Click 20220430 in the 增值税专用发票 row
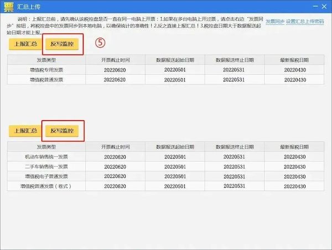This screenshot has width=332, height=250. pos(295,70)
